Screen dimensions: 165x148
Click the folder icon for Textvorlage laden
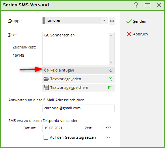[46, 79]
